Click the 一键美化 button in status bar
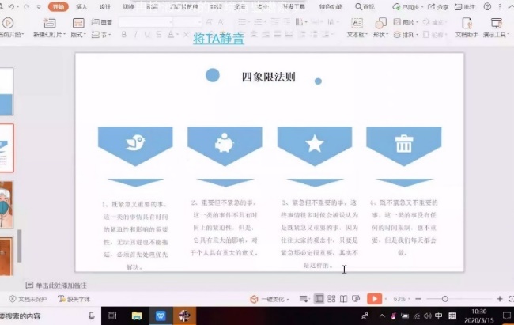The image size is (514, 325). click(x=272, y=299)
